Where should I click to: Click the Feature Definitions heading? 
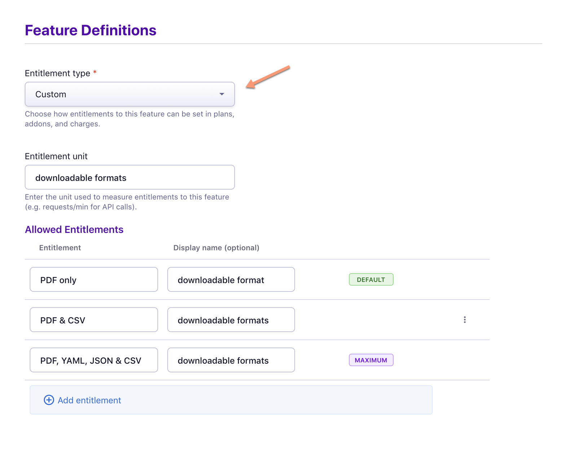[x=91, y=31]
